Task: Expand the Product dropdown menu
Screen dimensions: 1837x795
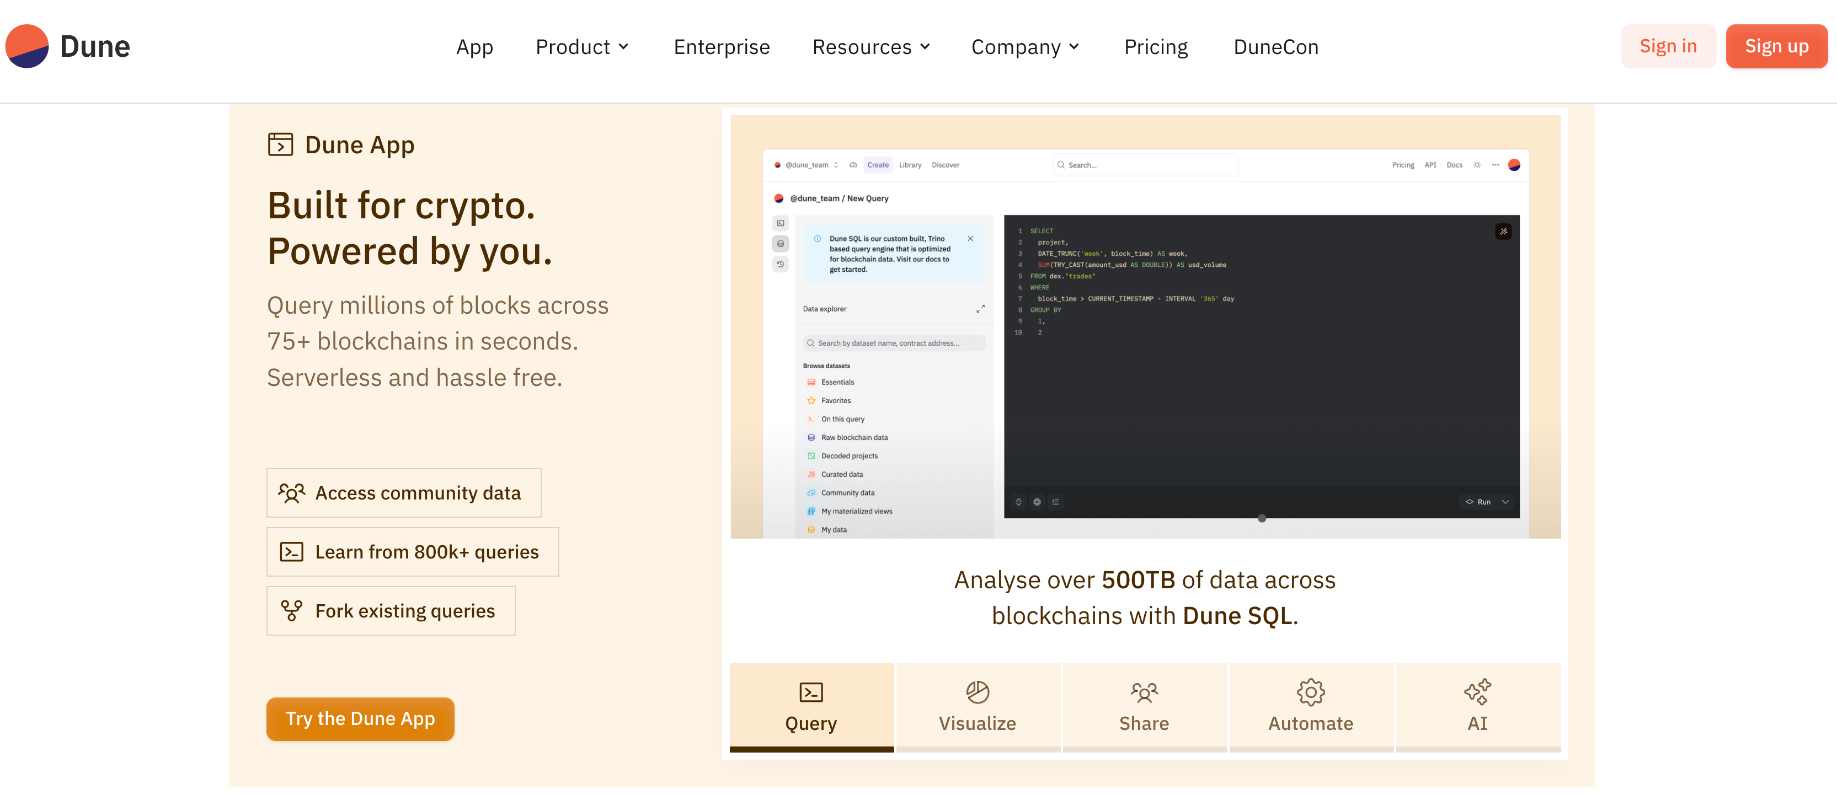Action: pos(582,47)
